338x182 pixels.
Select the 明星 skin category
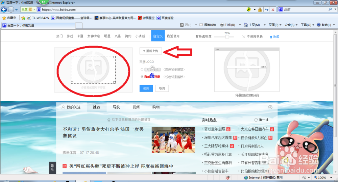click(107, 36)
